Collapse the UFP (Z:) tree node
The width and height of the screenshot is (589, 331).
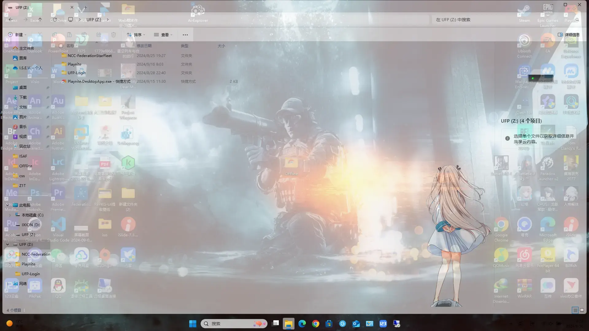click(7, 245)
